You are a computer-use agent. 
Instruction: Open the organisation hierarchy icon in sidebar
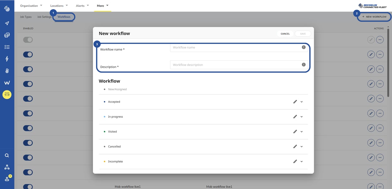coord(7,167)
